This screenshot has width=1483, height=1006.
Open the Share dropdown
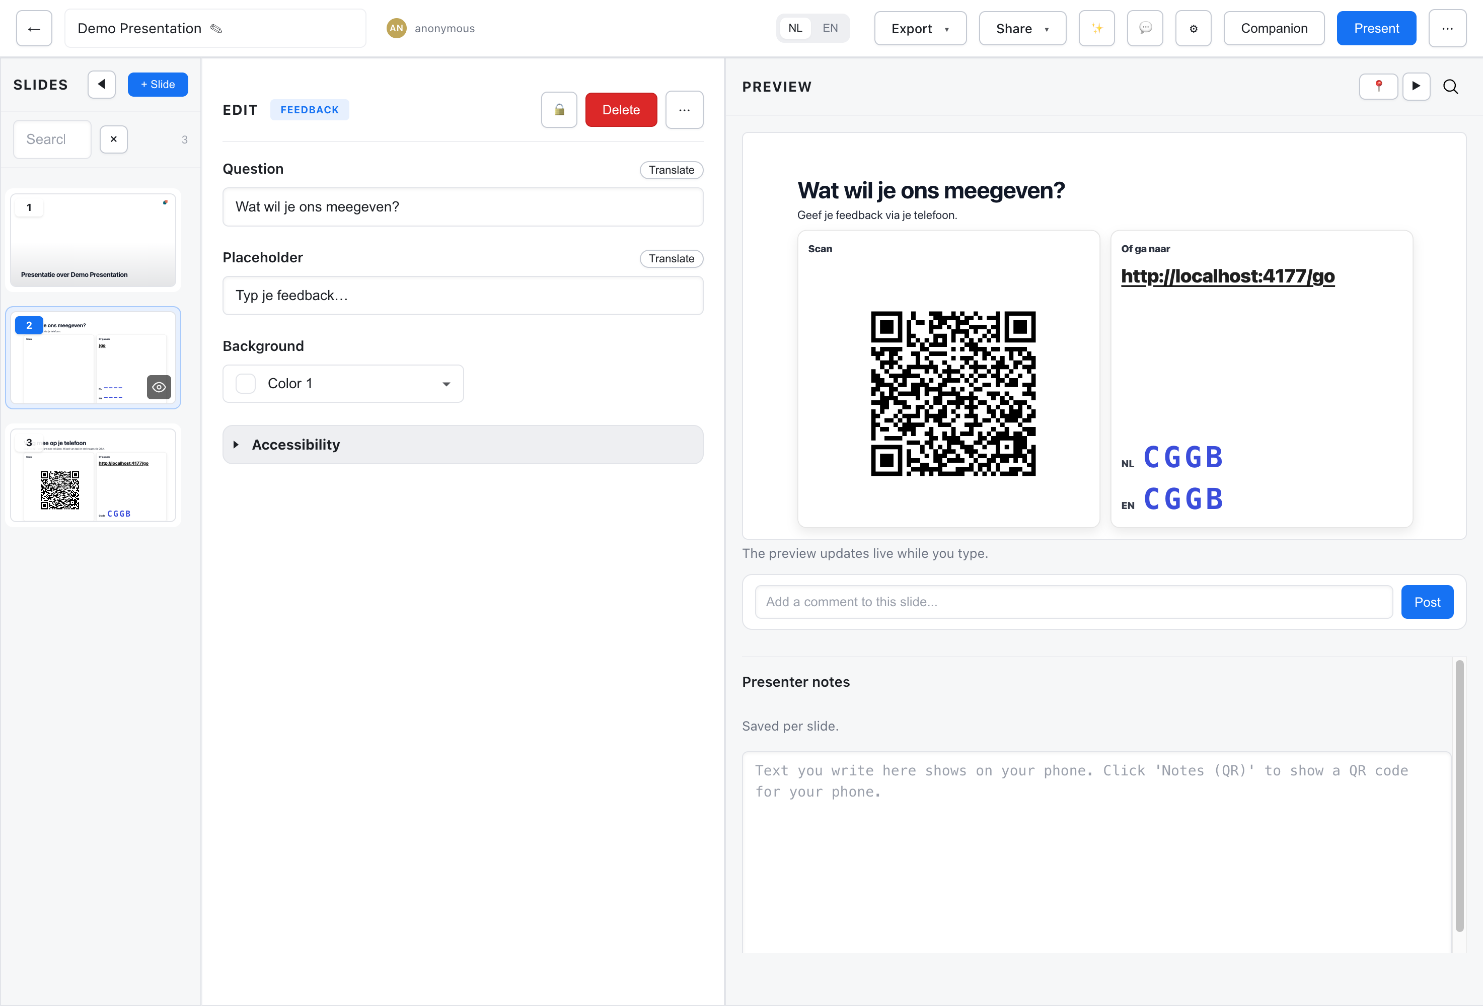click(1022, 28)
